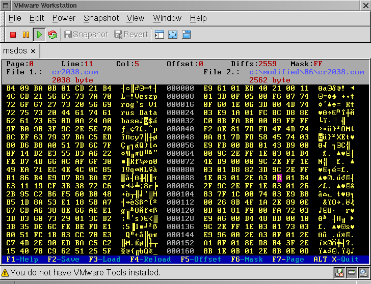The height and width of the screenshot is (284, 371).
Task: Click the F7-Page option
Action: tap(288, 259)
